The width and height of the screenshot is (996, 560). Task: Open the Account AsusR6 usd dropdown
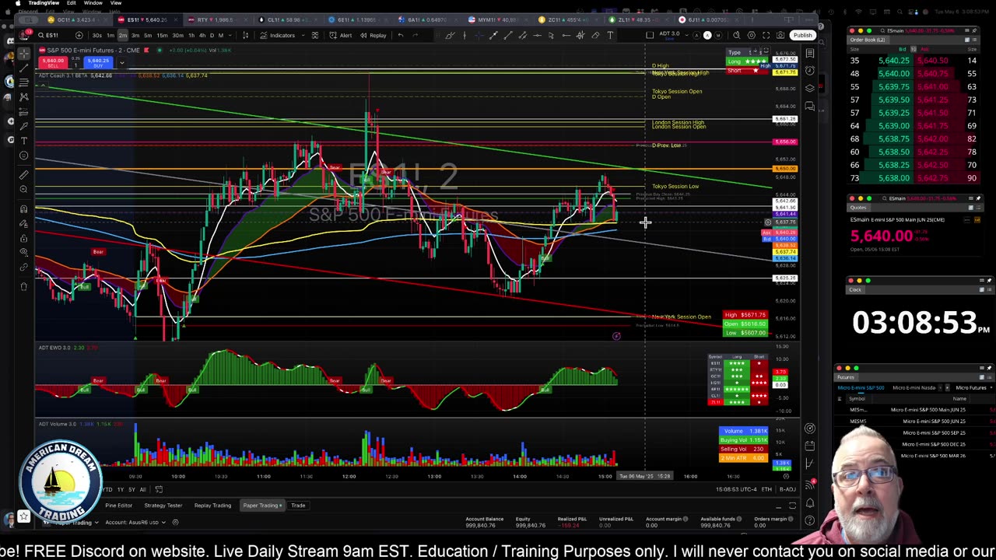click(x=137, y=523)
